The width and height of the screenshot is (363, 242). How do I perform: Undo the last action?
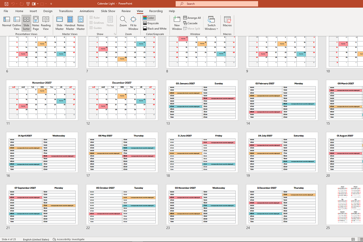[x=13, y=4]
